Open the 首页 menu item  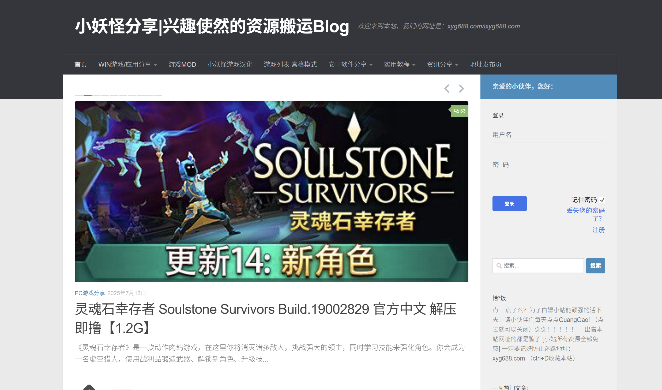(x=81, y=65)
